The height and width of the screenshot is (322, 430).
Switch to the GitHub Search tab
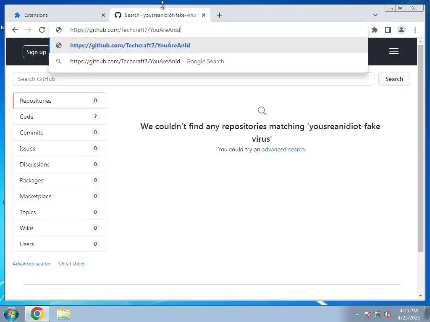[160, 15]
